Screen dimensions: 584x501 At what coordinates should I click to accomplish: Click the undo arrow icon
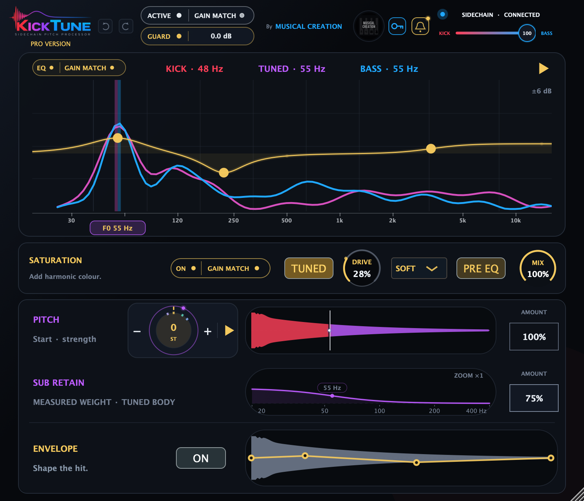(x=105, y=26)
